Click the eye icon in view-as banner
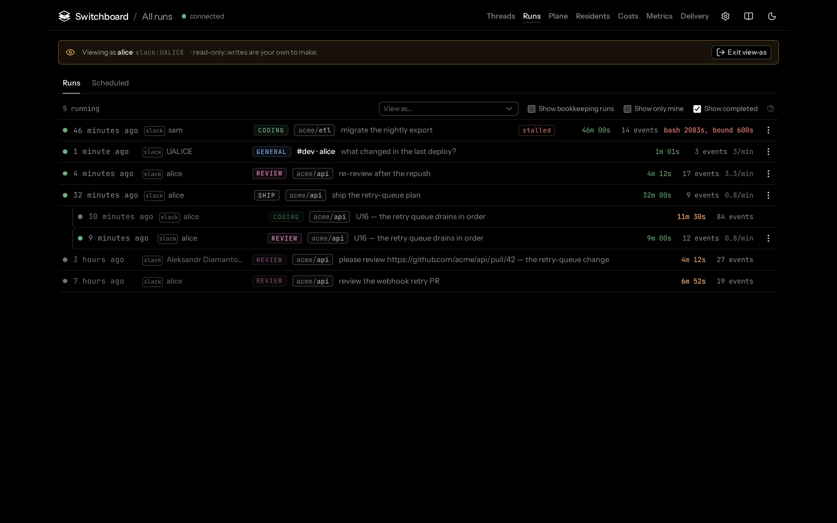 [70, 52]
